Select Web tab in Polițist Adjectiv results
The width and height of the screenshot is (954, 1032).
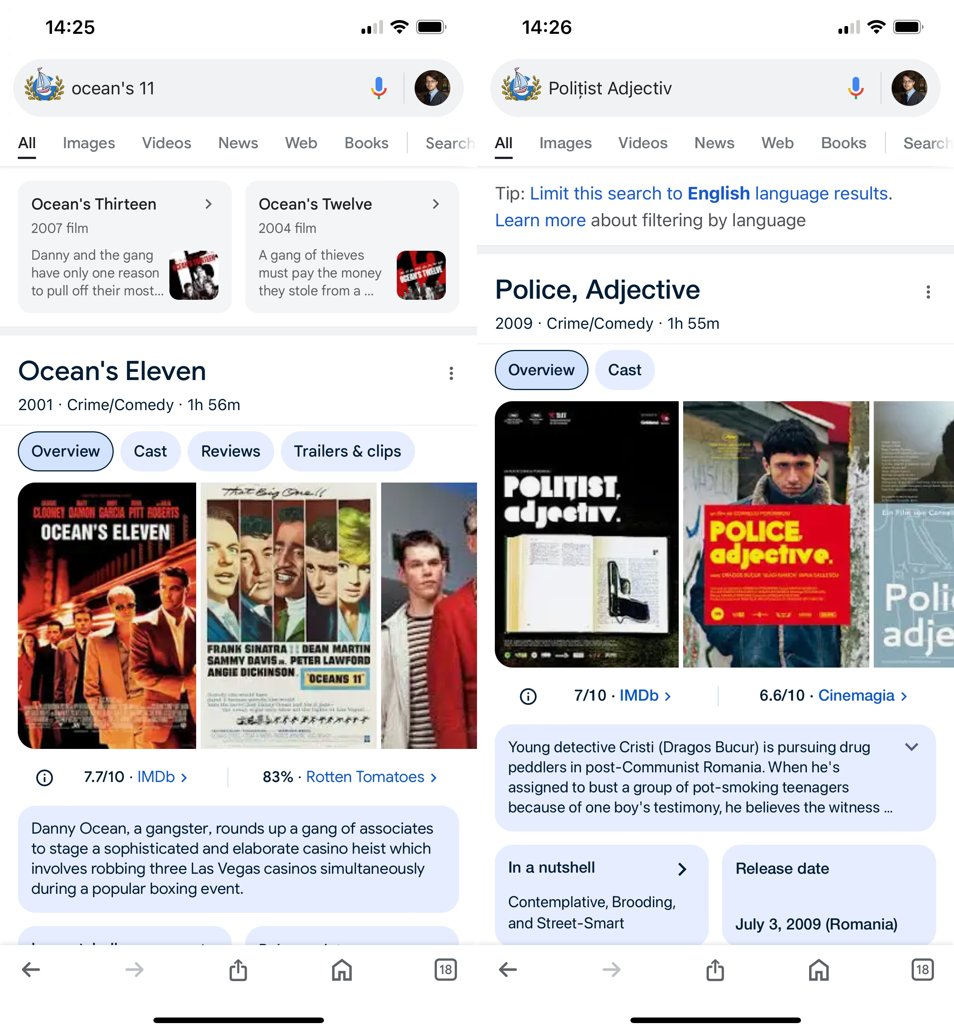coord(778,143)
